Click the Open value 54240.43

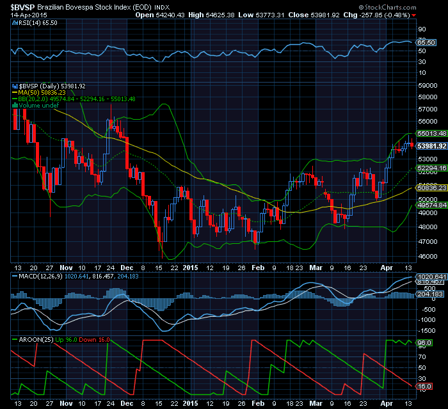point(170,15)
